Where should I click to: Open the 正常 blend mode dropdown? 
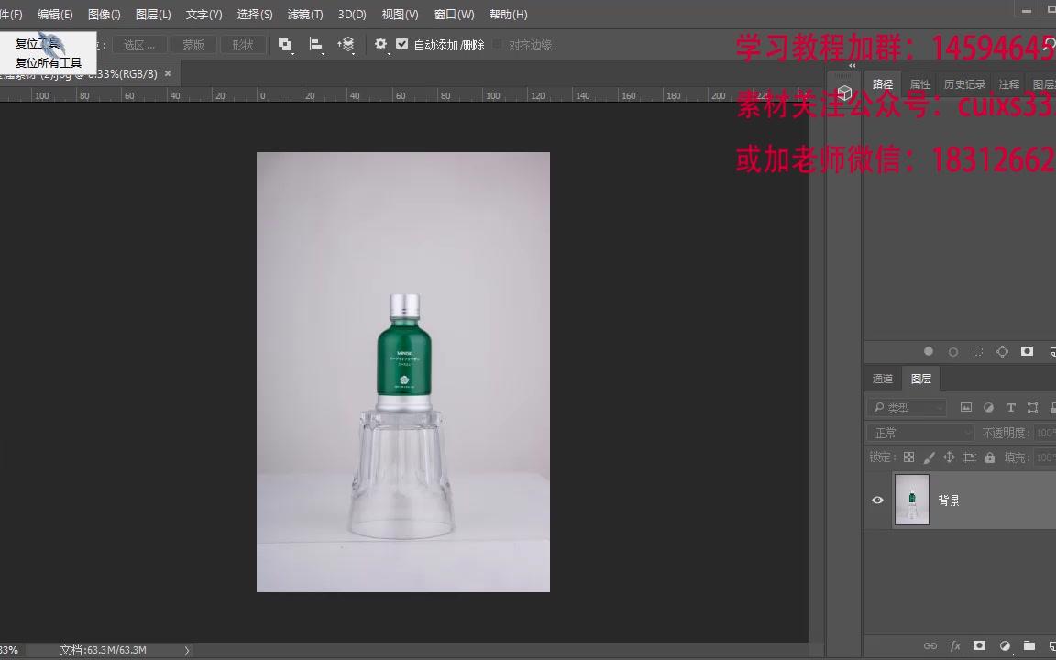[917, 432]
